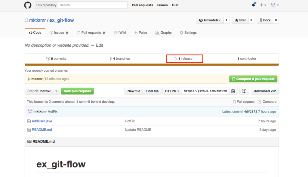The image size is (308, 177).
Task: Open notifications bell icon
Action: [254, 5]
